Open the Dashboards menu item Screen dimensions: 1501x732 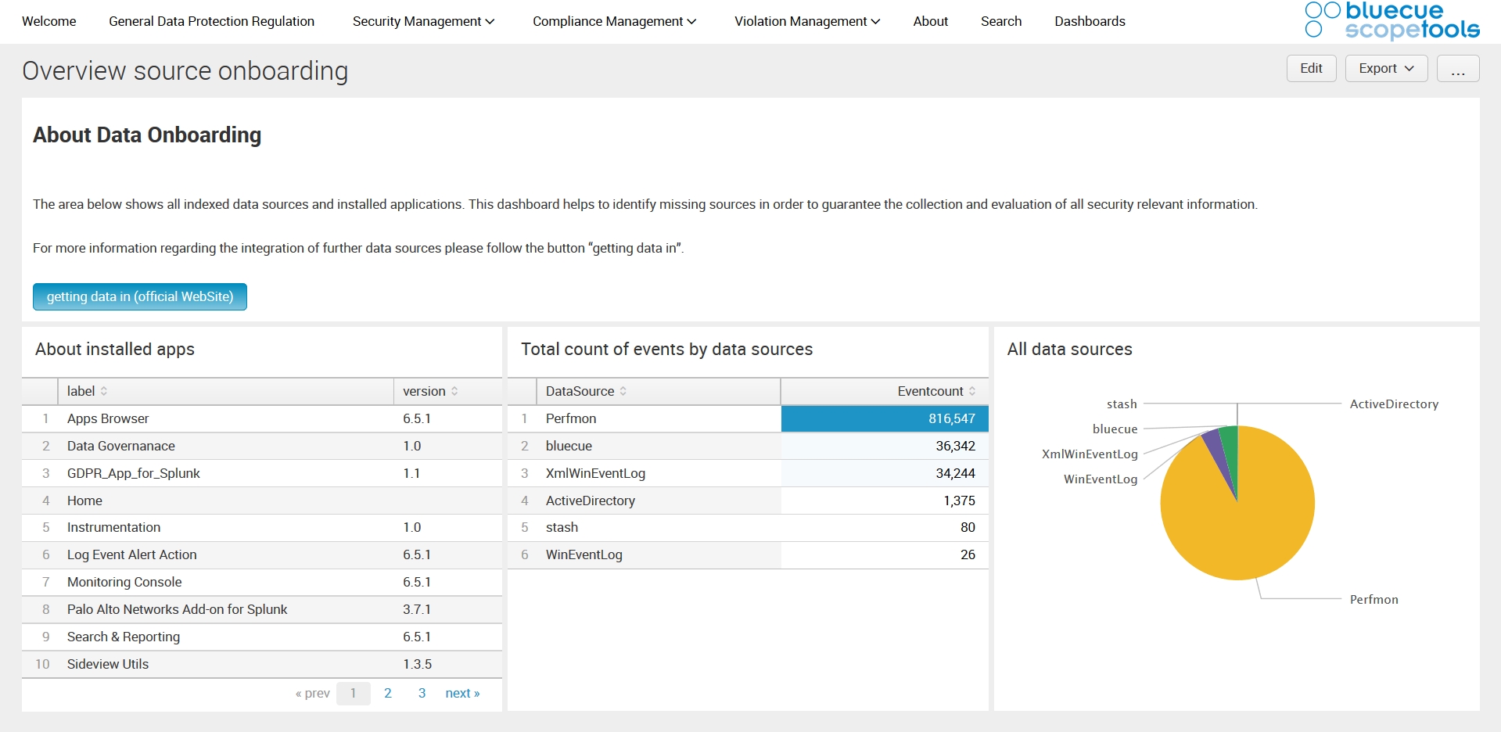(x=1090, y=21)
